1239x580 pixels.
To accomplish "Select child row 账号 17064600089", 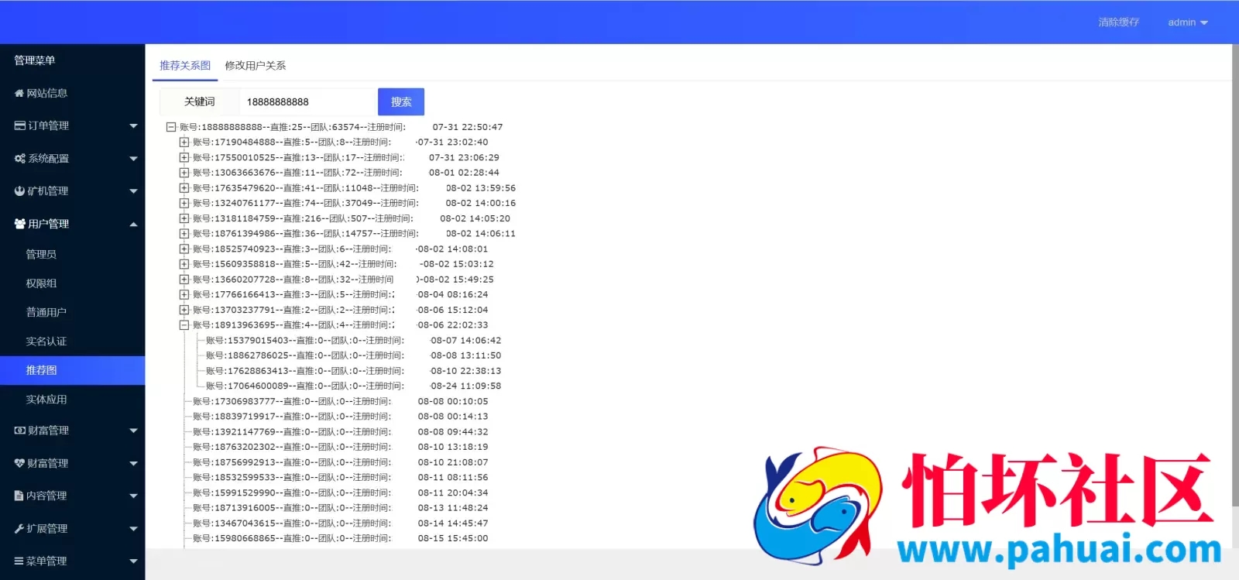I will point(353,386).
